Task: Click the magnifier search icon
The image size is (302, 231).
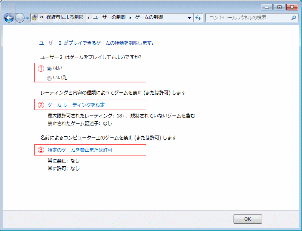Action: point(294,18)
